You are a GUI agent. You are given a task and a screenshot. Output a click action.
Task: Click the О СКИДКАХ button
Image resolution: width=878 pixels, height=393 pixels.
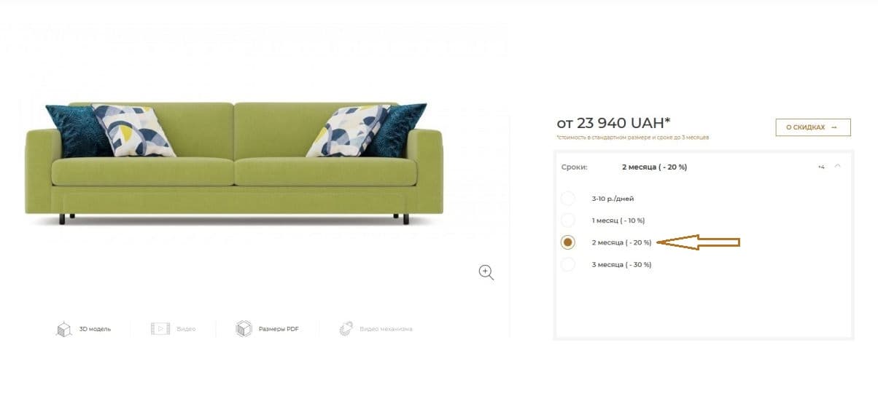click(x=813, y=127)
